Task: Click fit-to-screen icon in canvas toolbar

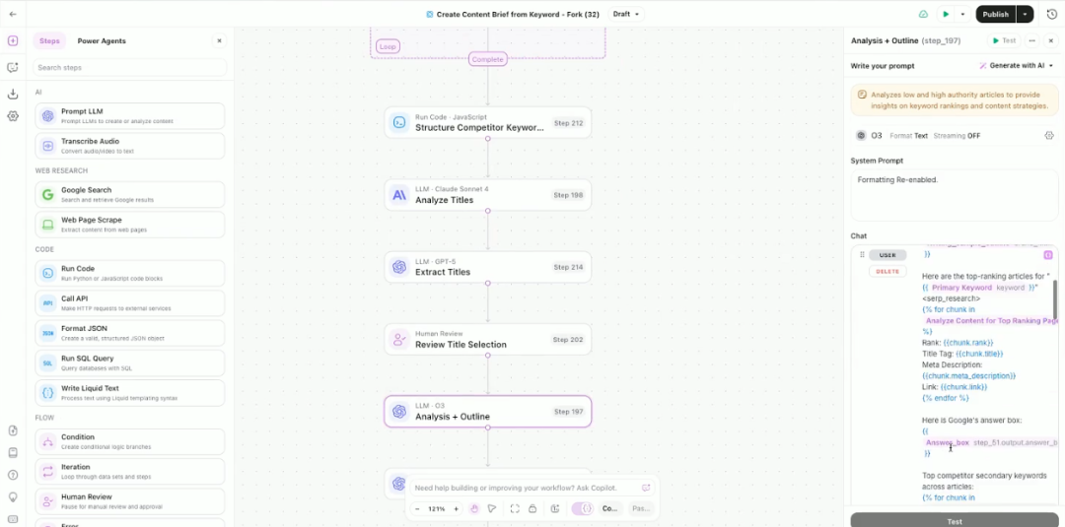Action: [515, 509]
